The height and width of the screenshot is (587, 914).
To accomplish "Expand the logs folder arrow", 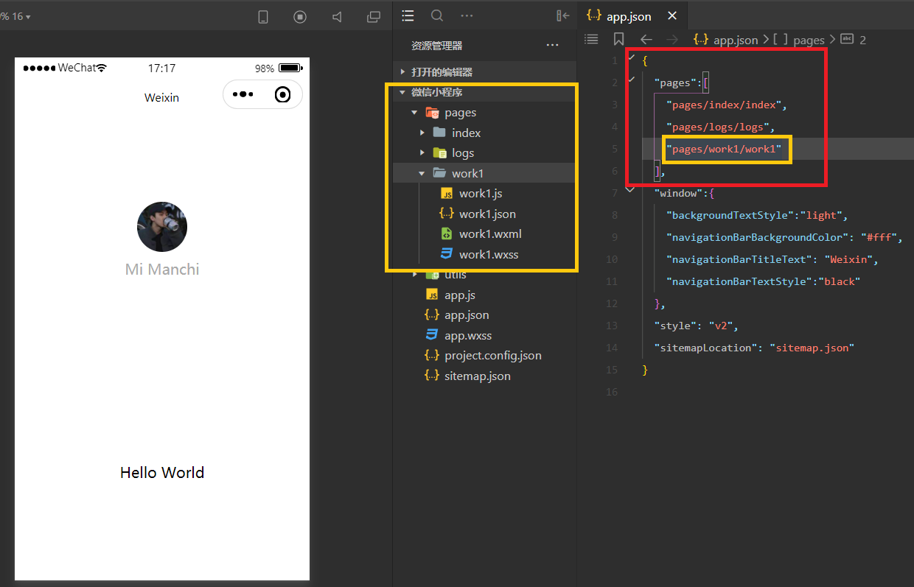I will [x=422, y=152].
